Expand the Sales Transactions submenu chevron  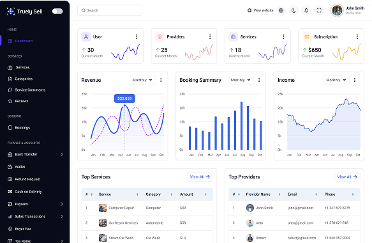62,216
